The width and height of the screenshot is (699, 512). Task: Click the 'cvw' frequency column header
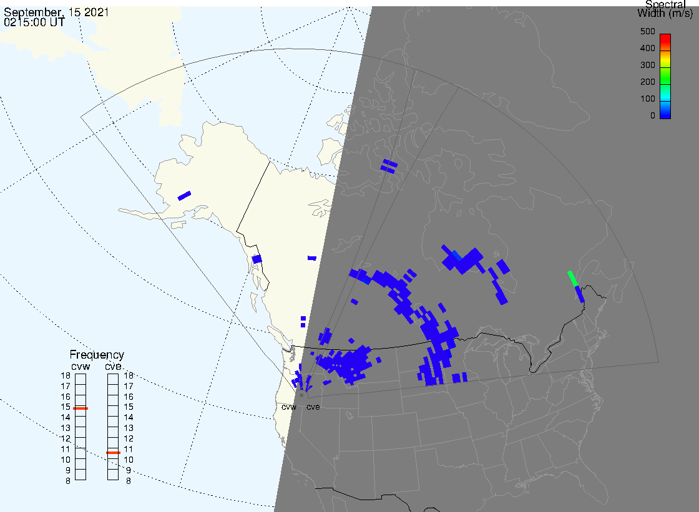point(81,367)
